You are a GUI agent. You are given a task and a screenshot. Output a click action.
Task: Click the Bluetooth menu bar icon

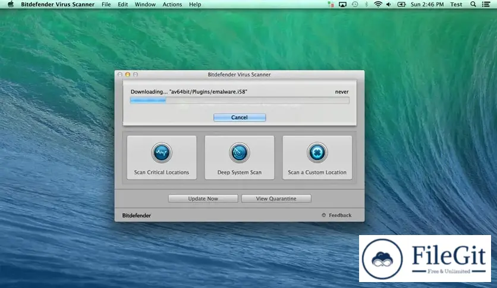tap(366, 4)
